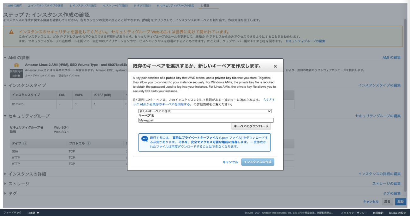Go to step 2 インスタンスタイプの選択 tab

pos(45,6)
